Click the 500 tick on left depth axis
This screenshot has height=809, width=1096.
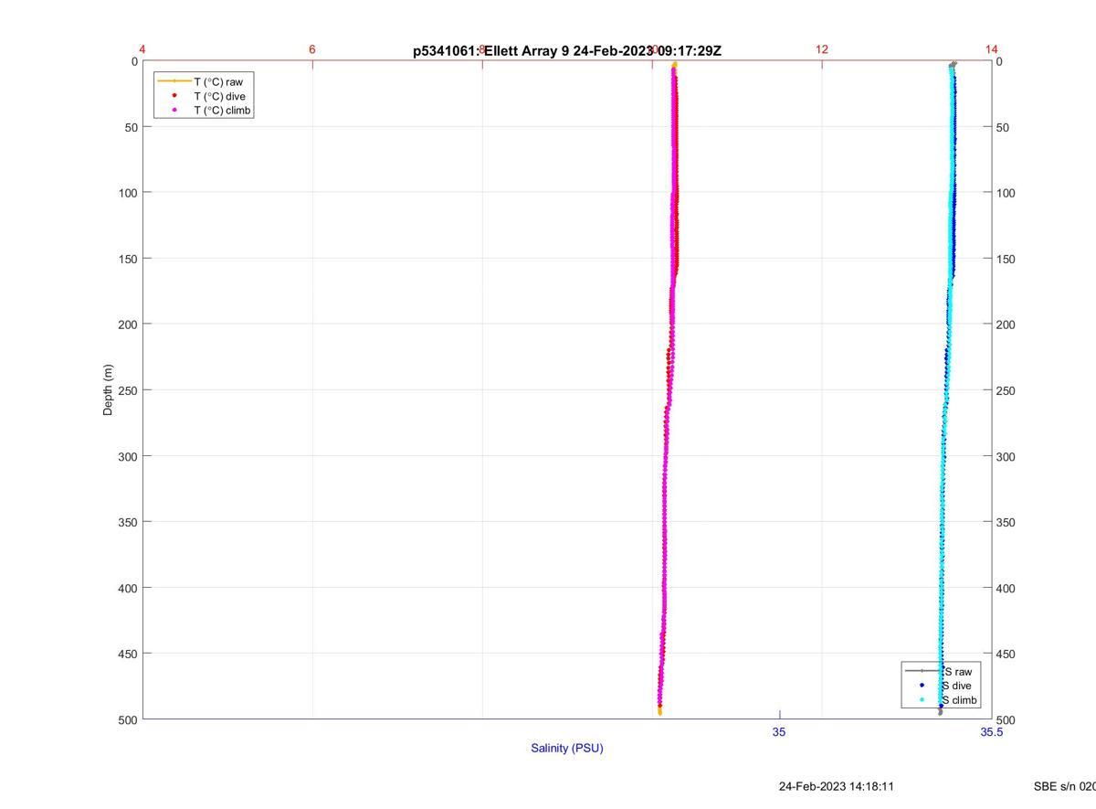128,719
